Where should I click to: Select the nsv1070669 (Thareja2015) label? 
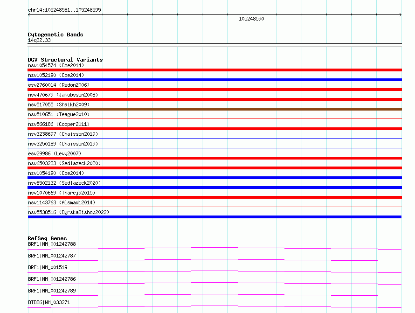pyautogui.click(x=62, y=193)
